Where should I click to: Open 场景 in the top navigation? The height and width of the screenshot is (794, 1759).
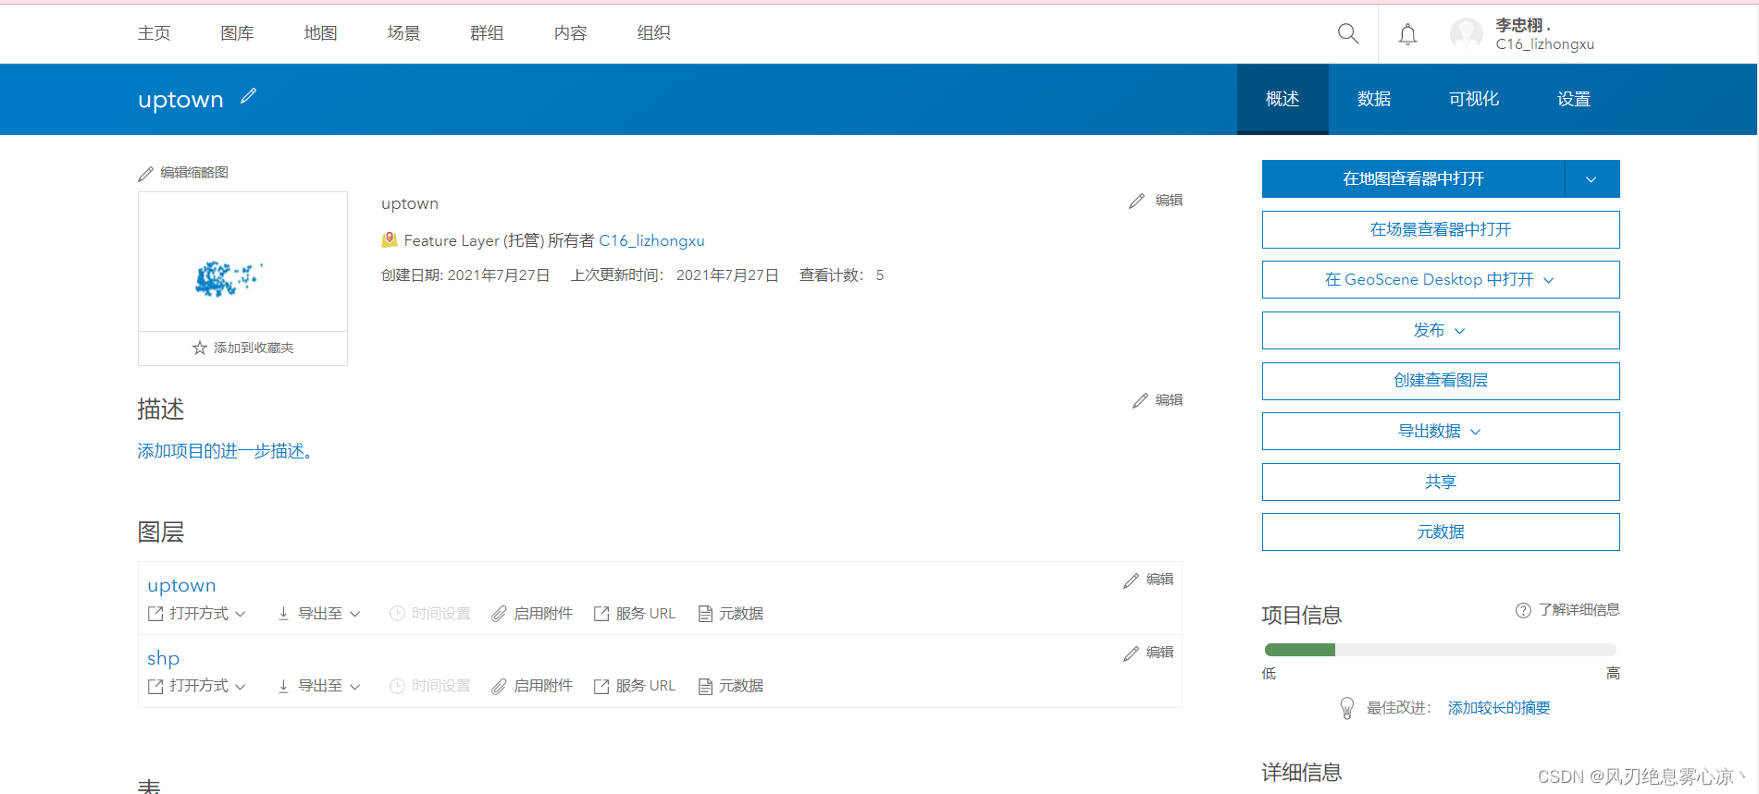click(403, 33)
